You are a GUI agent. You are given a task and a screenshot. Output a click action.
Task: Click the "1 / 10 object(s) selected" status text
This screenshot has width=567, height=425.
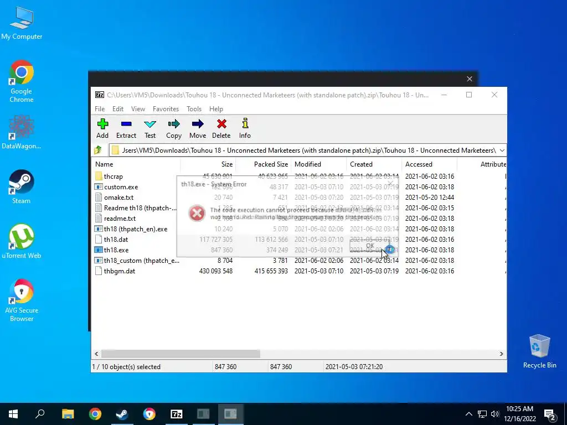pyautogui.click(x=126, y=366)
